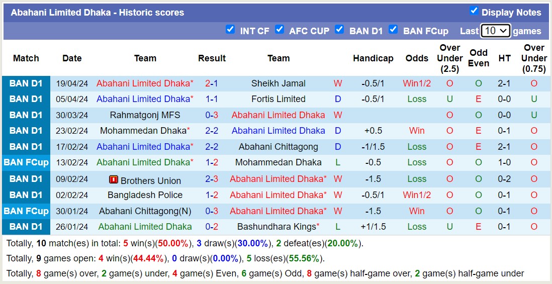
Task: Click the Handicap column header
Action: [373, 58]
